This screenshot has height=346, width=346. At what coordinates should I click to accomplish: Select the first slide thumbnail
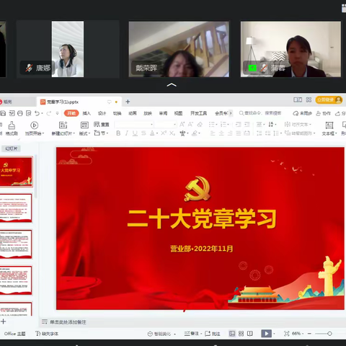point(16,172)
